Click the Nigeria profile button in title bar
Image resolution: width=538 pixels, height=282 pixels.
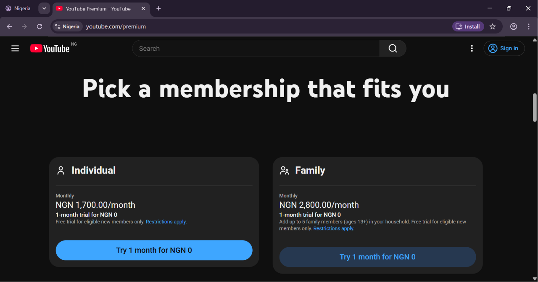pos(18,8)
